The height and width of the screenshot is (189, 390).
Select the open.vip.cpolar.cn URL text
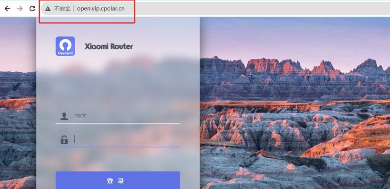(x=101, y=9)
